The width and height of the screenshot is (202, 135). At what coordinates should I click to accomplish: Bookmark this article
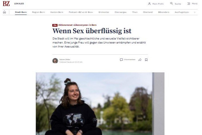(146, 60)
